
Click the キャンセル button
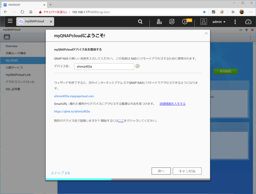point(187,171)
